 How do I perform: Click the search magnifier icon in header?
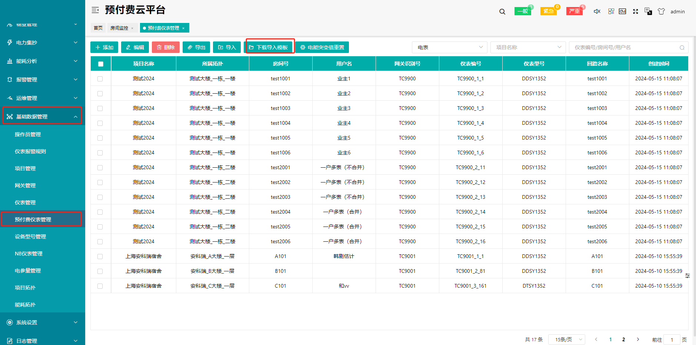[502, 11]
